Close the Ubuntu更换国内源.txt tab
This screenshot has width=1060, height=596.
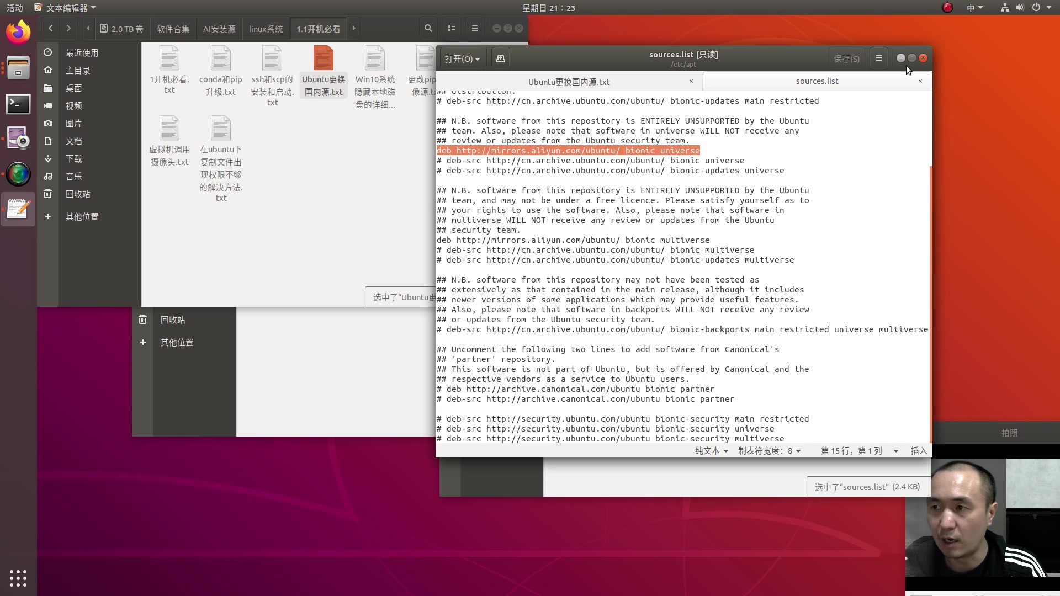[691, 81]
